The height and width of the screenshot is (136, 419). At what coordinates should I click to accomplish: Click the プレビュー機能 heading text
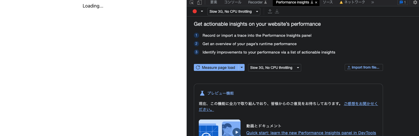221,93
